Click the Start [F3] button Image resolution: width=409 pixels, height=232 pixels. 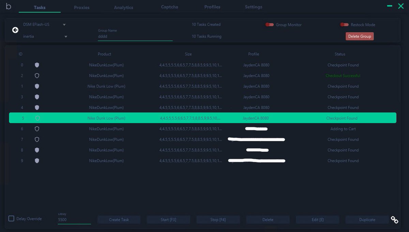[168, 220]
